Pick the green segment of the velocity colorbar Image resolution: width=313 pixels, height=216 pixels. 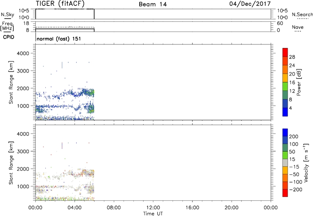click(x=285, y=155)
